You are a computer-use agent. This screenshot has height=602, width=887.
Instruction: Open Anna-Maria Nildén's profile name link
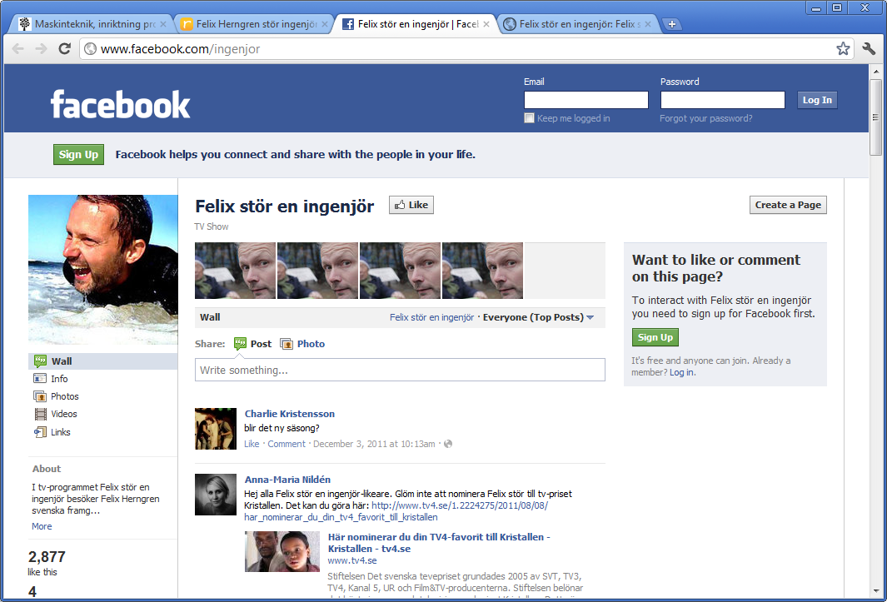287,480
